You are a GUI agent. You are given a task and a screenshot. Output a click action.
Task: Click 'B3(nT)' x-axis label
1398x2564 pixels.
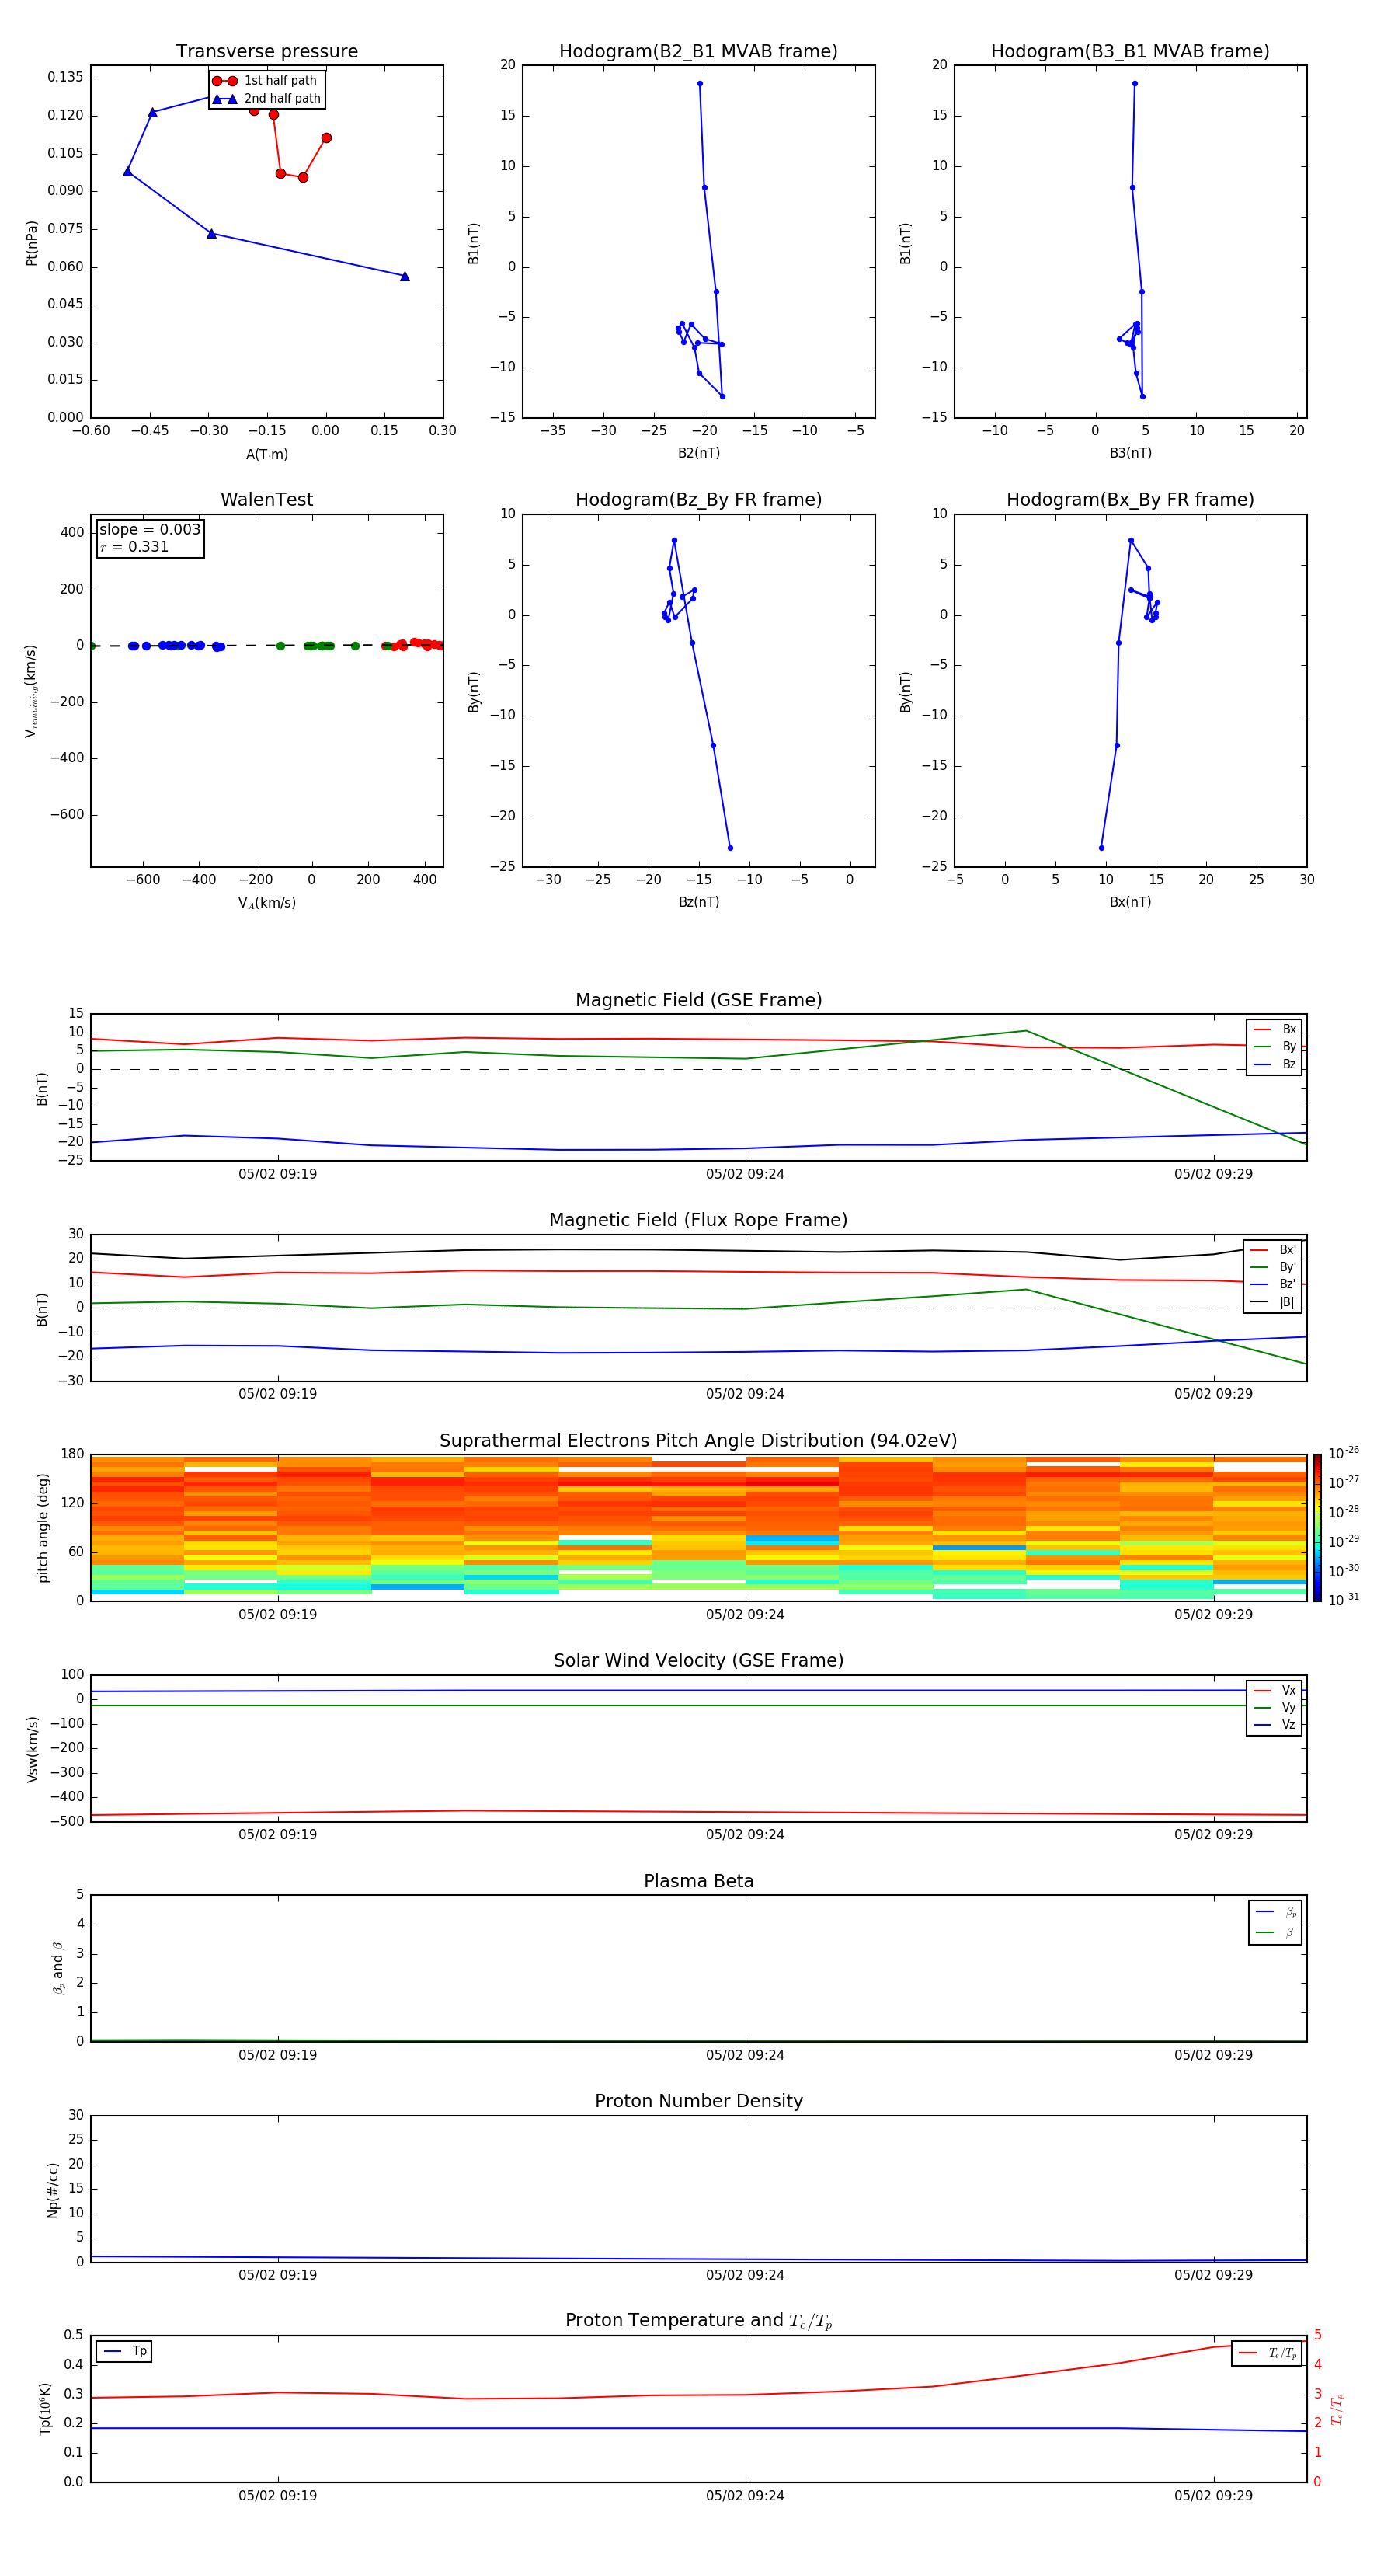click(1130, 453)
